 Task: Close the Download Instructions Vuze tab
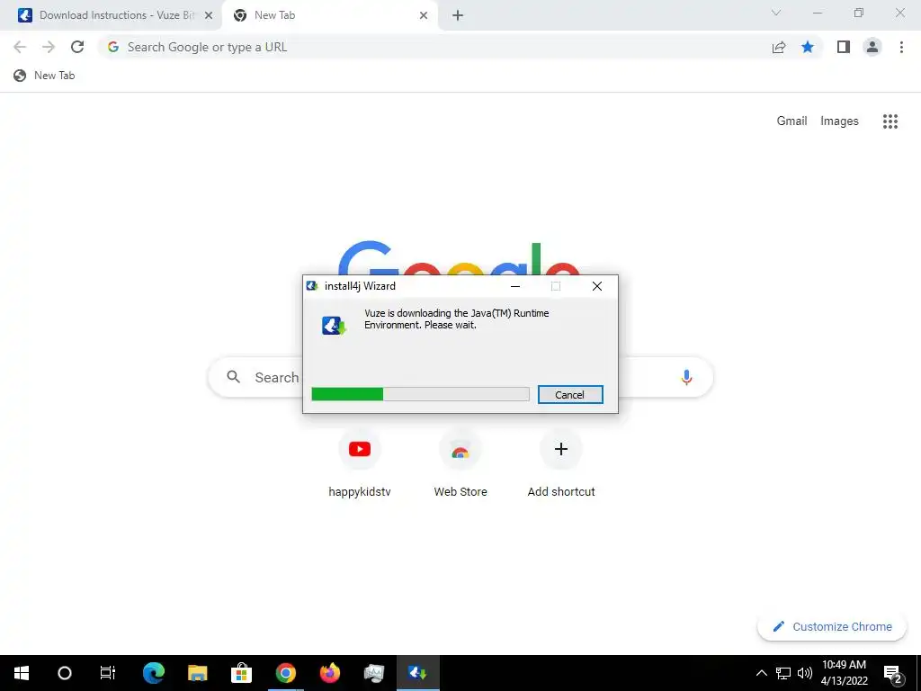(209, 15)
